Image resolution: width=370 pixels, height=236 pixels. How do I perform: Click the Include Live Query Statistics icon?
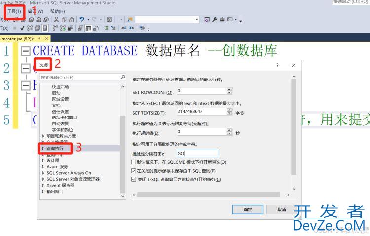[x=63, y=28]
